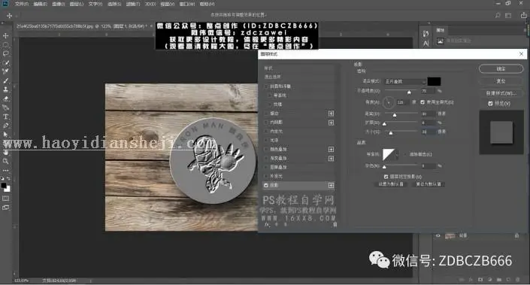Click the opacity slider at 75%

click(409, 92)
